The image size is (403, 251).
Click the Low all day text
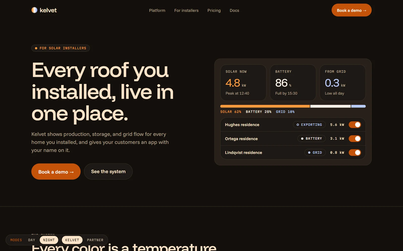(x=334, y=93)
